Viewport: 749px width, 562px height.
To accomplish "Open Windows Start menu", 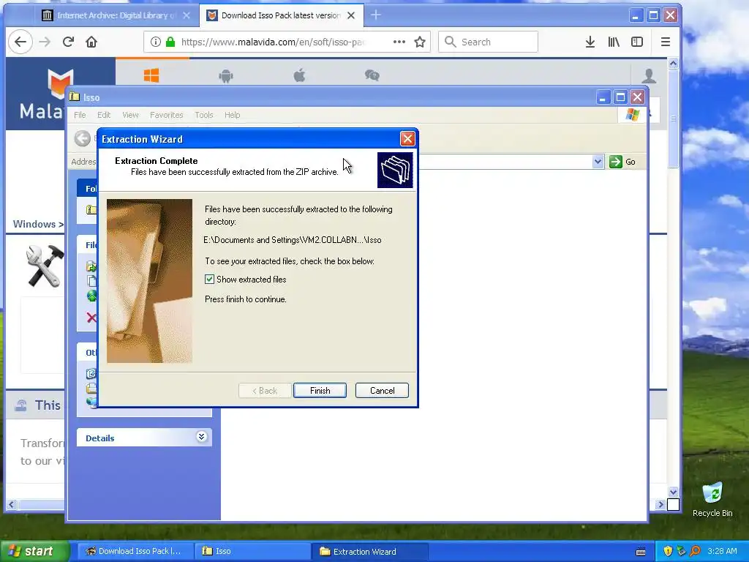I will [34, 551].
